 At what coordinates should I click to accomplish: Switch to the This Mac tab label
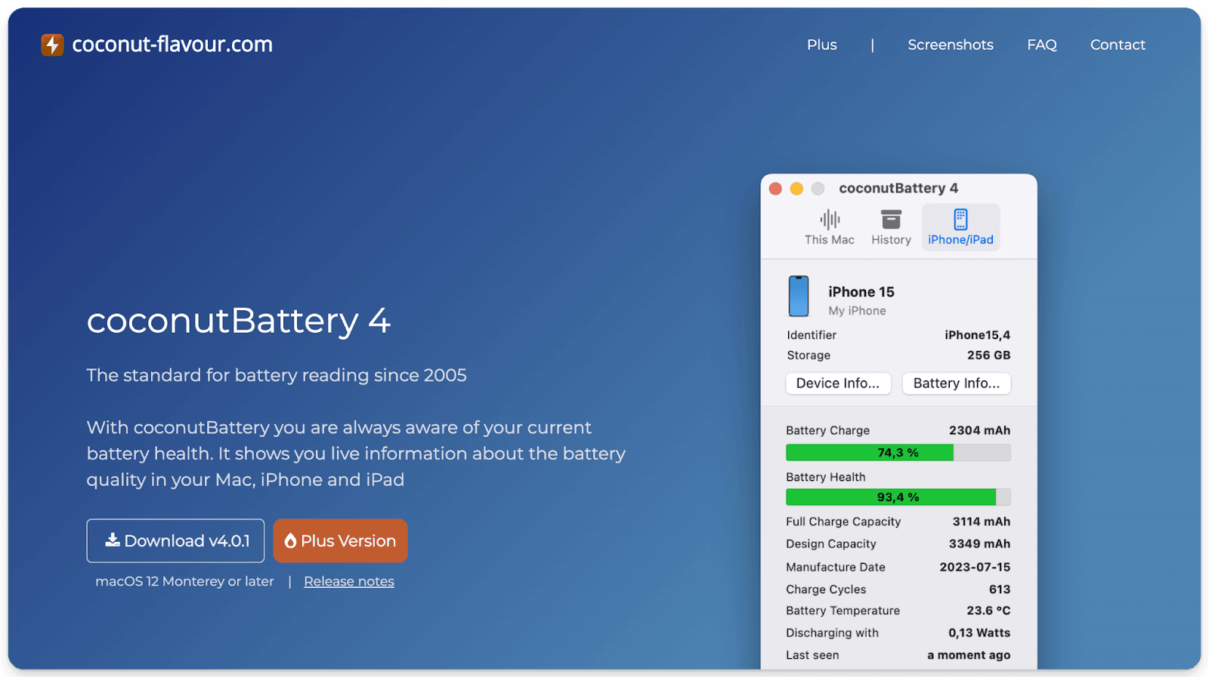point(830,240)
